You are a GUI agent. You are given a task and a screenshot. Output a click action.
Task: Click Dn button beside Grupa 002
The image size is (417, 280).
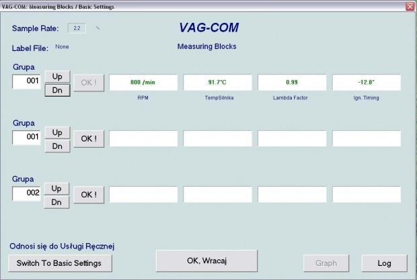point(56,202)
